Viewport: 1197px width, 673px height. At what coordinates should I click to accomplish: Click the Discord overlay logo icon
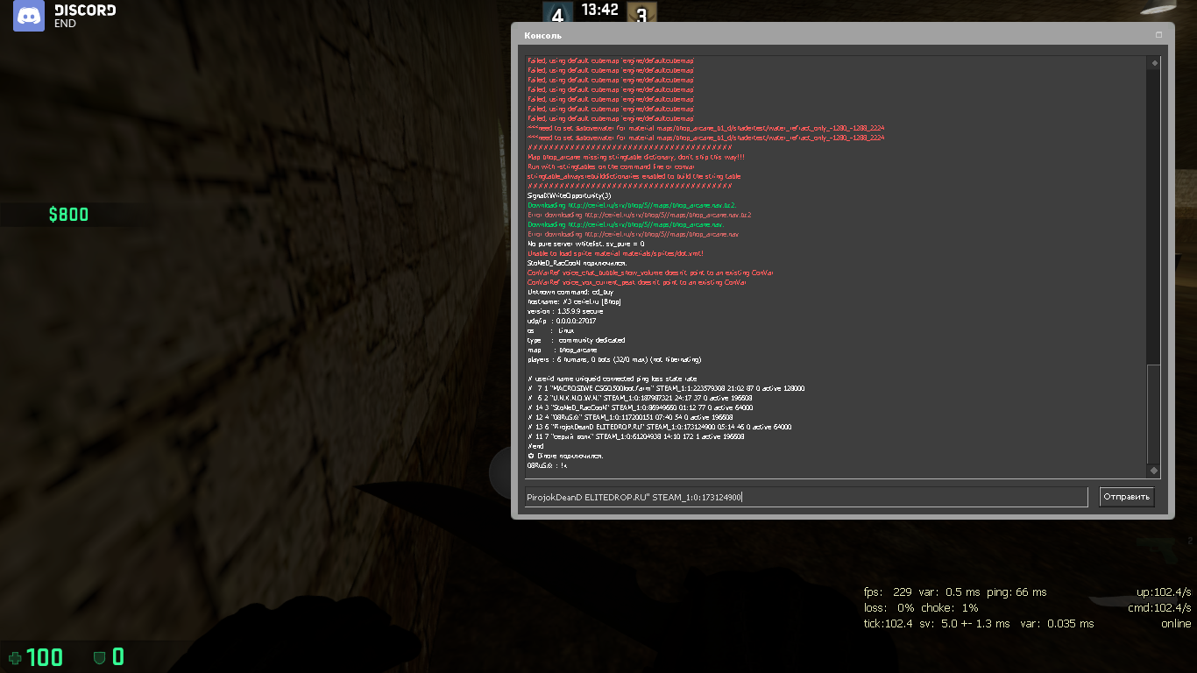pyautogui.click(x=29, y=17)
